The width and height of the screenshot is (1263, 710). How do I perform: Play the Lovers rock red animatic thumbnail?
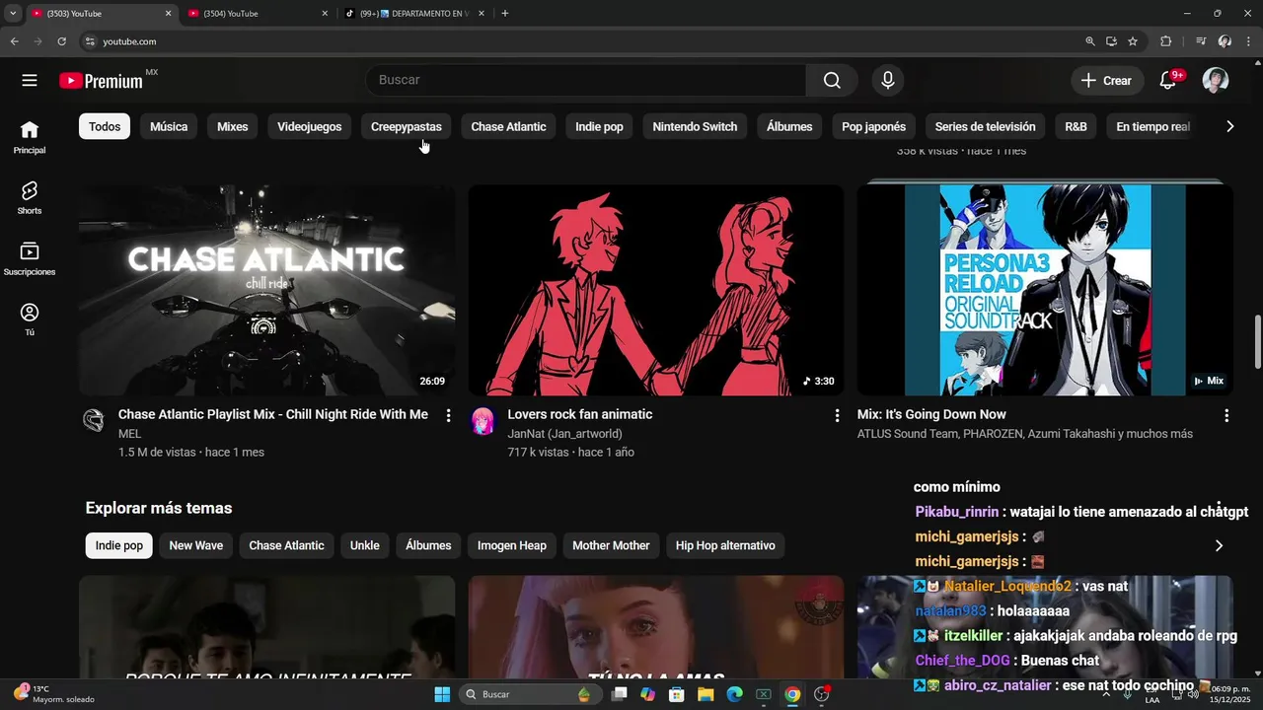point(656,290)
